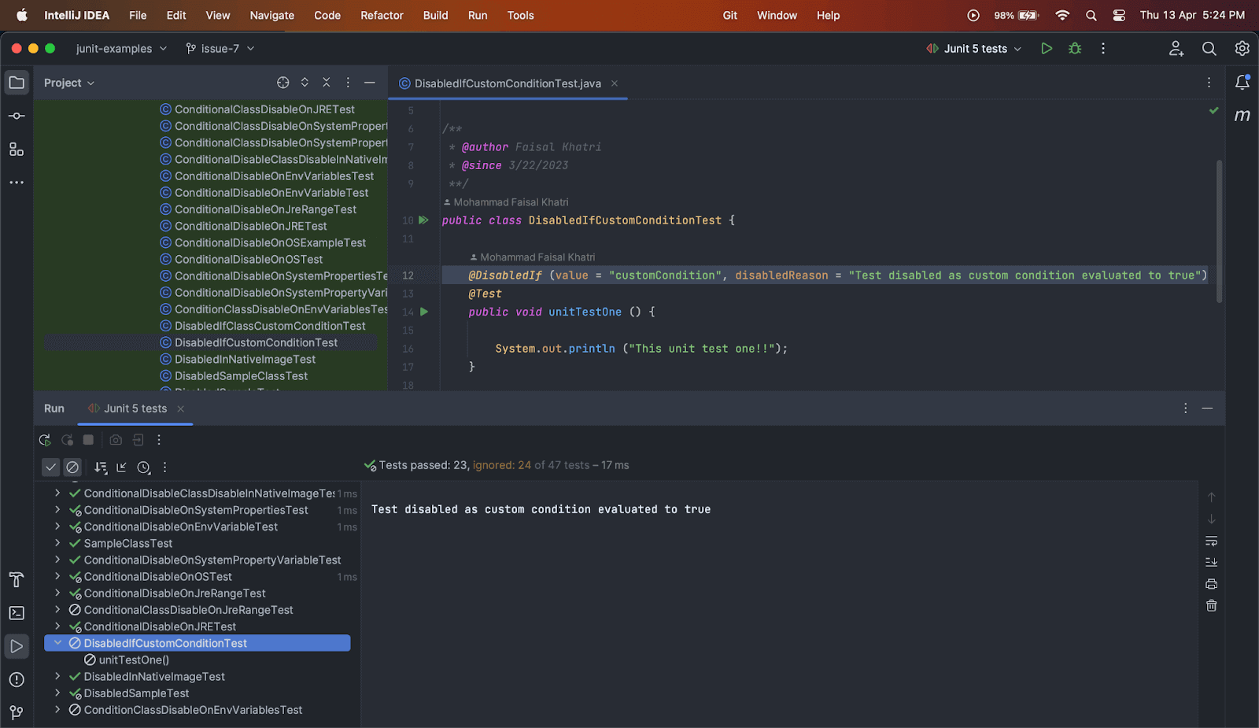
Task: Open the Maven tool window
Action: click(1242, 116)
